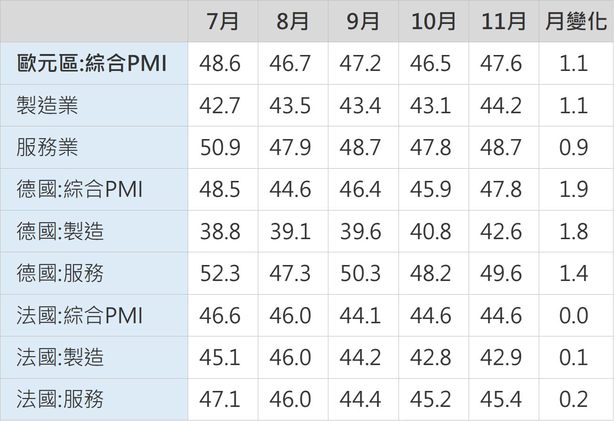
Task: Select the 德國:製造 row label
Action: (x=60, y=232)
